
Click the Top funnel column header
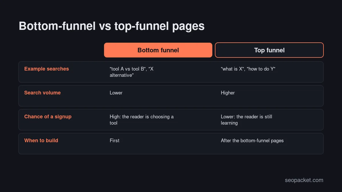269,50
